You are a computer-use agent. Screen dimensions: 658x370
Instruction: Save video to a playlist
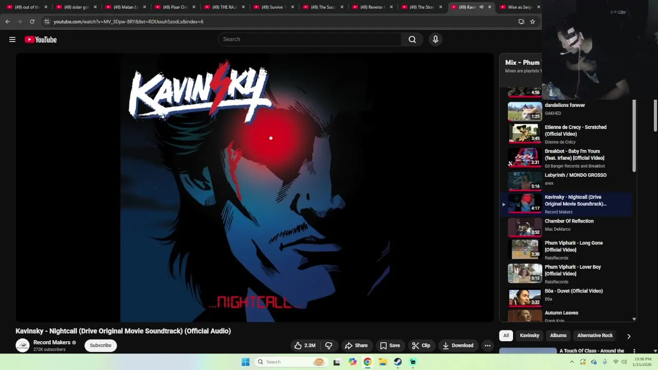[390, 345]
